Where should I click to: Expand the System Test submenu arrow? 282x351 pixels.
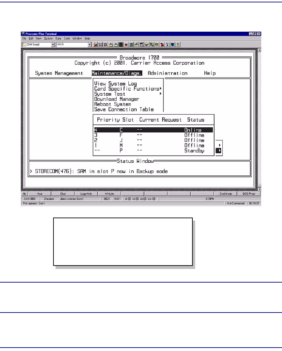(x=161, y=94)
